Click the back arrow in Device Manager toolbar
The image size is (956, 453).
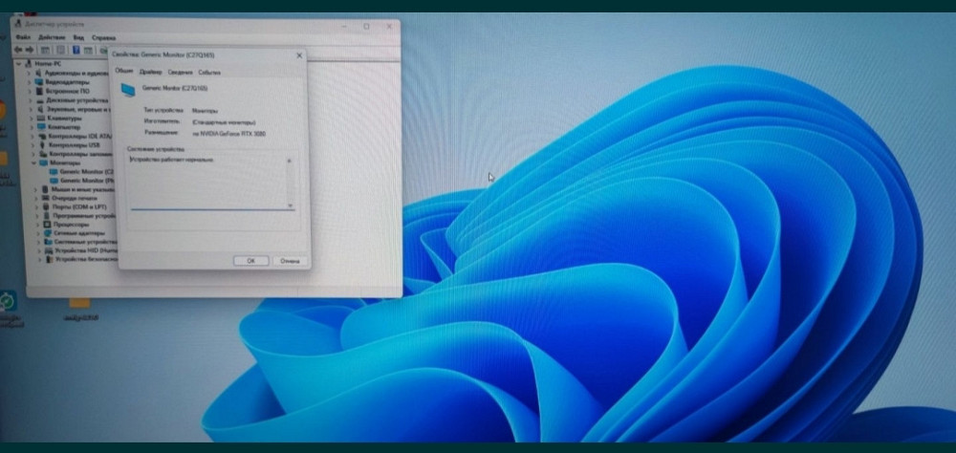coord(19,48)
